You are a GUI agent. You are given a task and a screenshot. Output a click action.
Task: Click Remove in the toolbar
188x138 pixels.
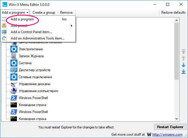tap(66, 12)
